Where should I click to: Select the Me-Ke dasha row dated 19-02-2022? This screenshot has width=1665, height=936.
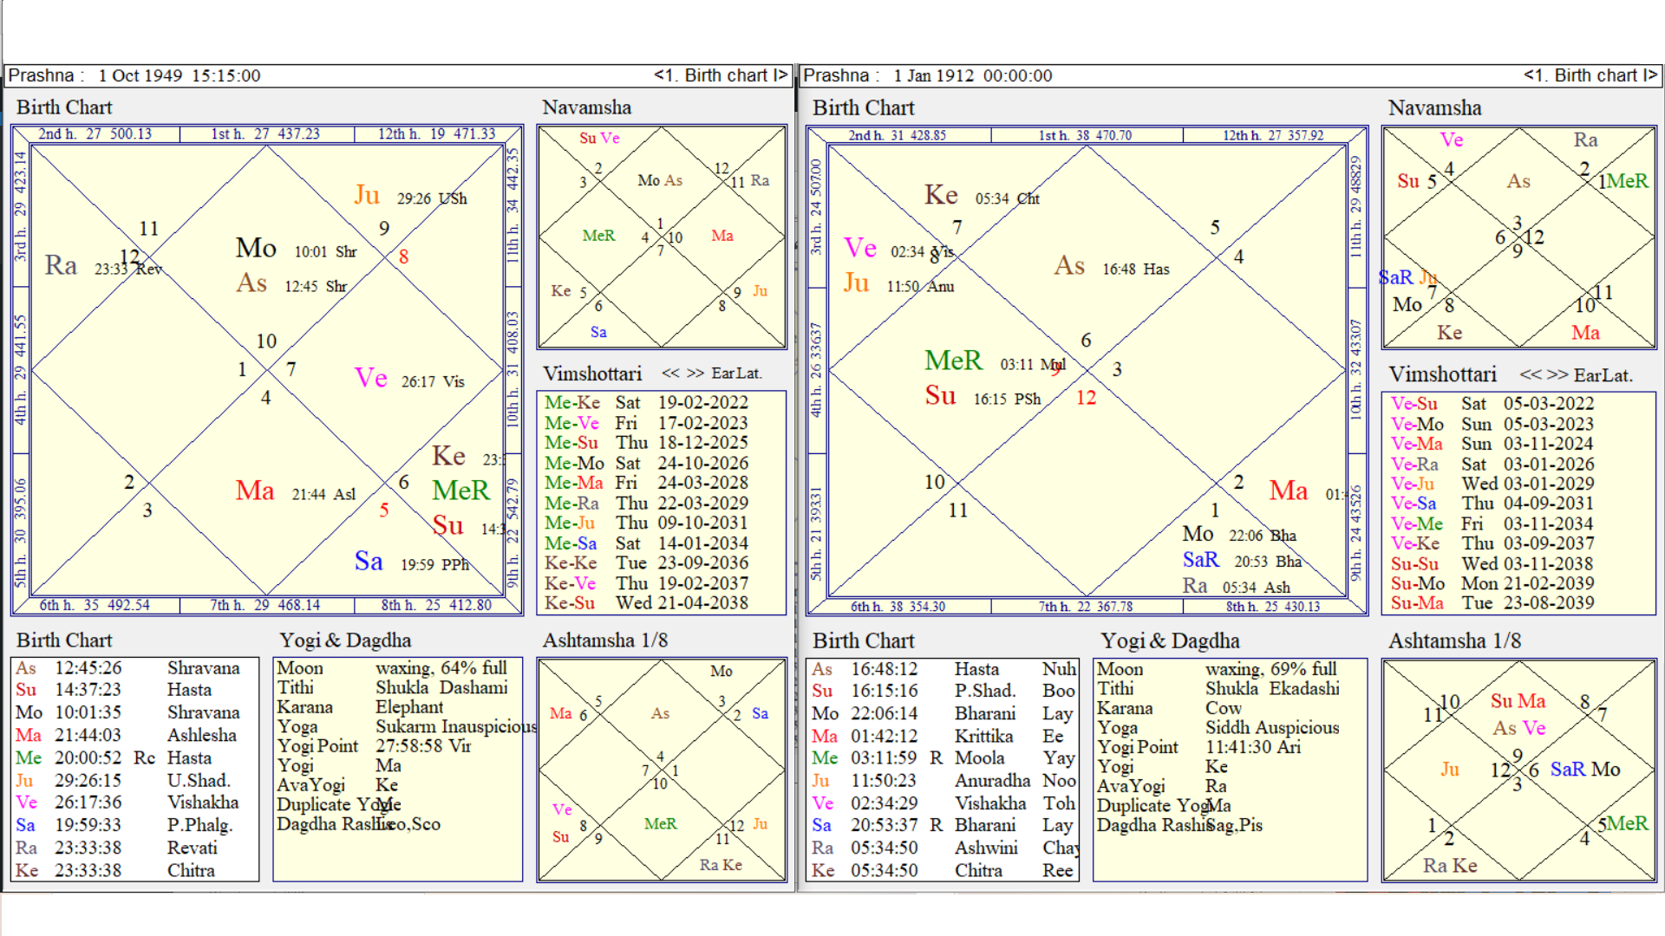tap(646, 403)
